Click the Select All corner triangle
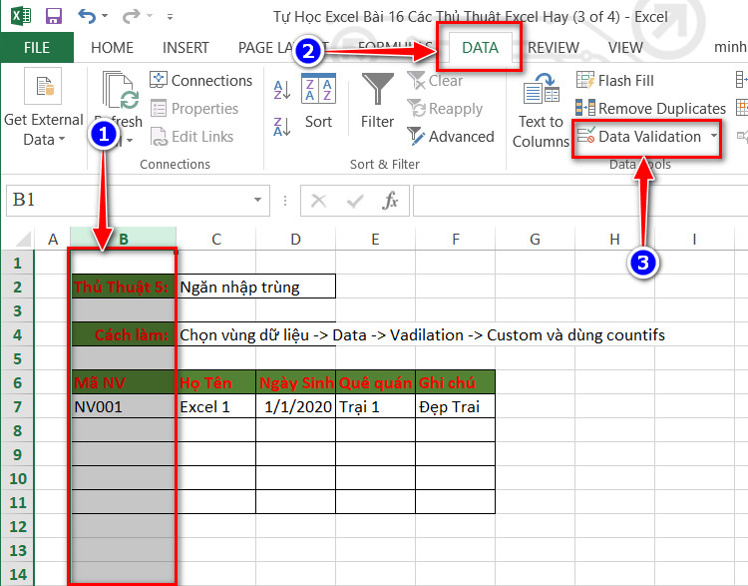 tap(21, 238)
